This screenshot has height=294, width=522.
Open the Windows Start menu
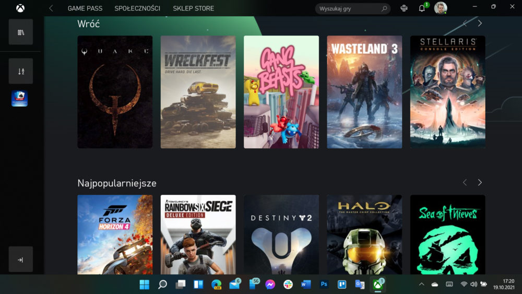145,285
